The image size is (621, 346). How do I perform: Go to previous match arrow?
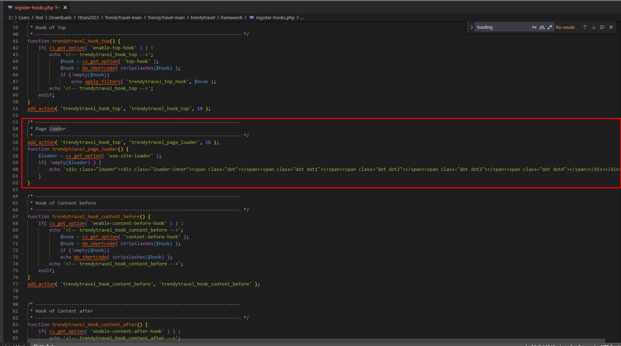pyautogui.click(x=585, y=27)
